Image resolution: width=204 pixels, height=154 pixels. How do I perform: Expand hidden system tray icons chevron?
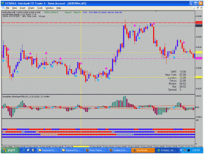point(181,150)
